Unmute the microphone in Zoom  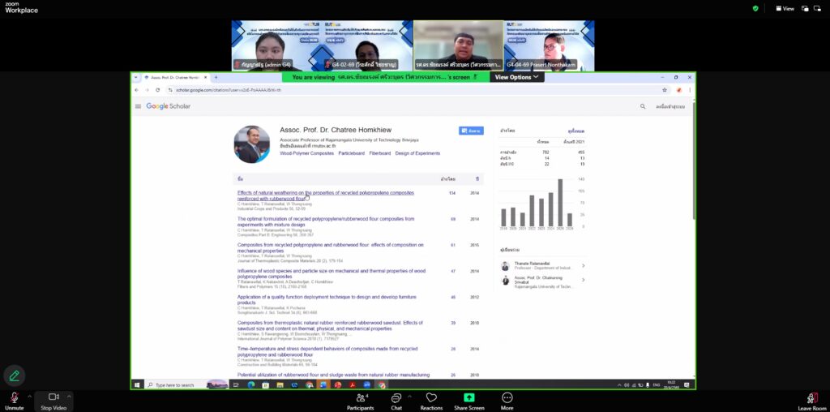coord(13,398)
